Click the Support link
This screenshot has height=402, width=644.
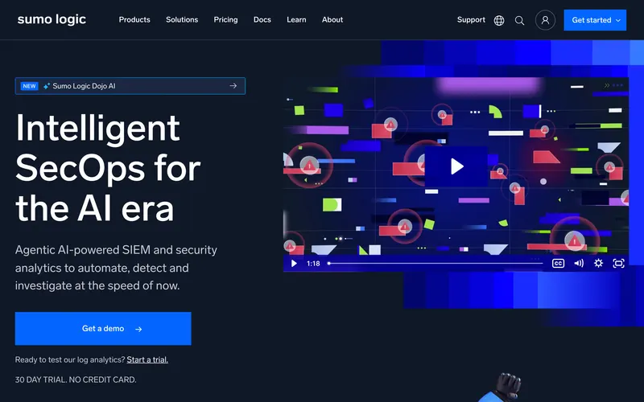(x=471, y=19)
